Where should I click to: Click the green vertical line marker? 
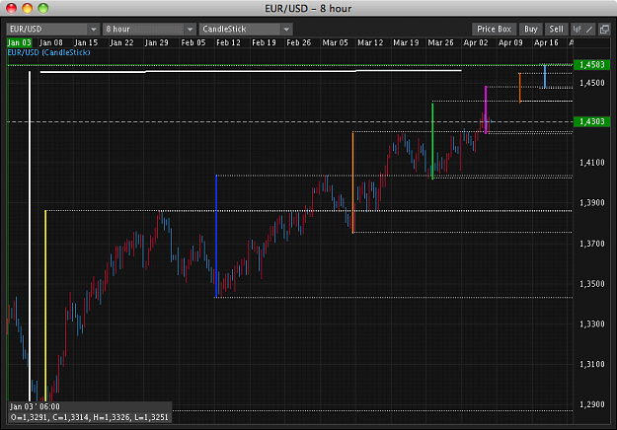click(x=432, y=141)
